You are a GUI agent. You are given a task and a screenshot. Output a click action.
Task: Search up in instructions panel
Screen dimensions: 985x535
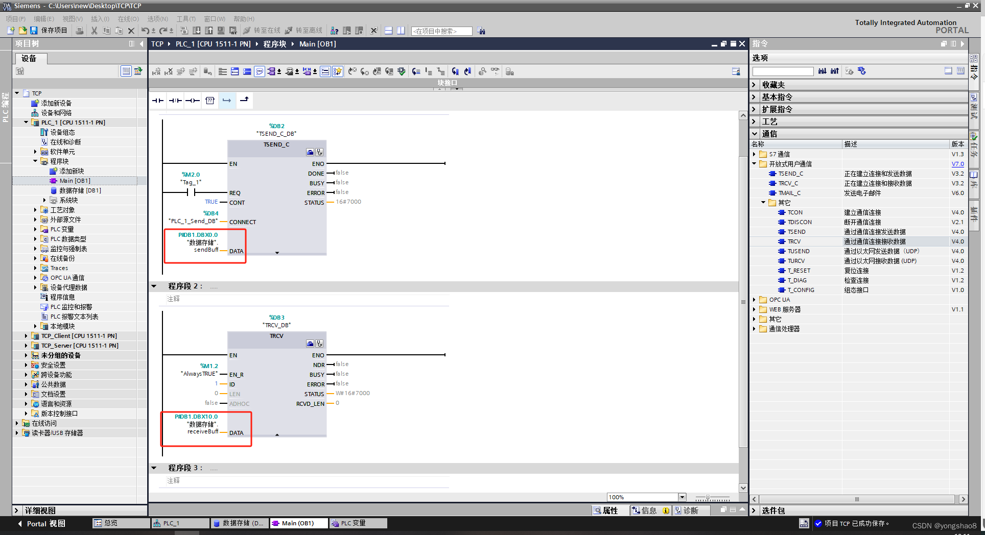point(834,71)
